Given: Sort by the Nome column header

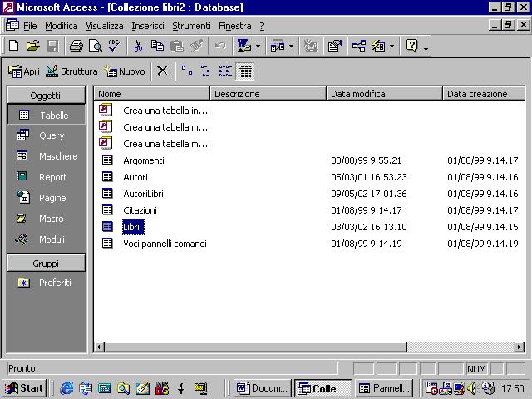Looking at the screenshot, I should [x=152, y=94].
